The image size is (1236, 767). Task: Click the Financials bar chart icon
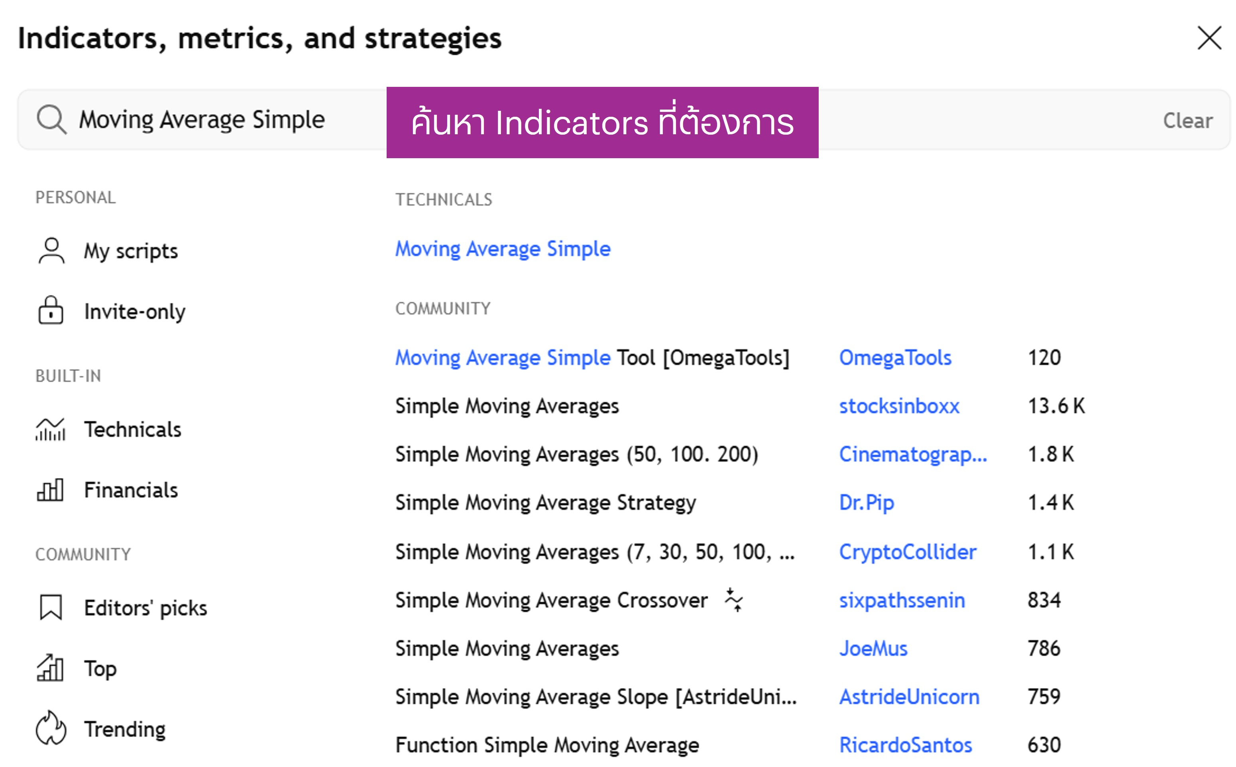[50, 490]
